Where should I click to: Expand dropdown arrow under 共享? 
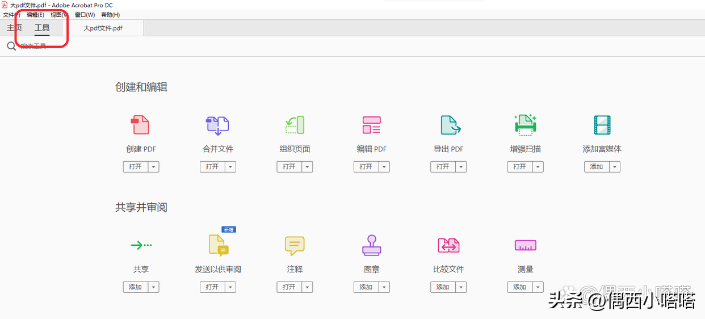[x=154, y=287]
